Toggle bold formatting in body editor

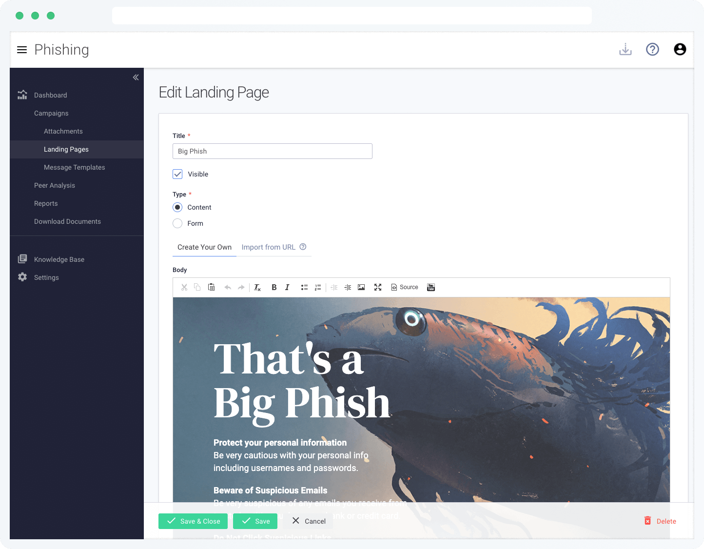[x=274, y=287]
